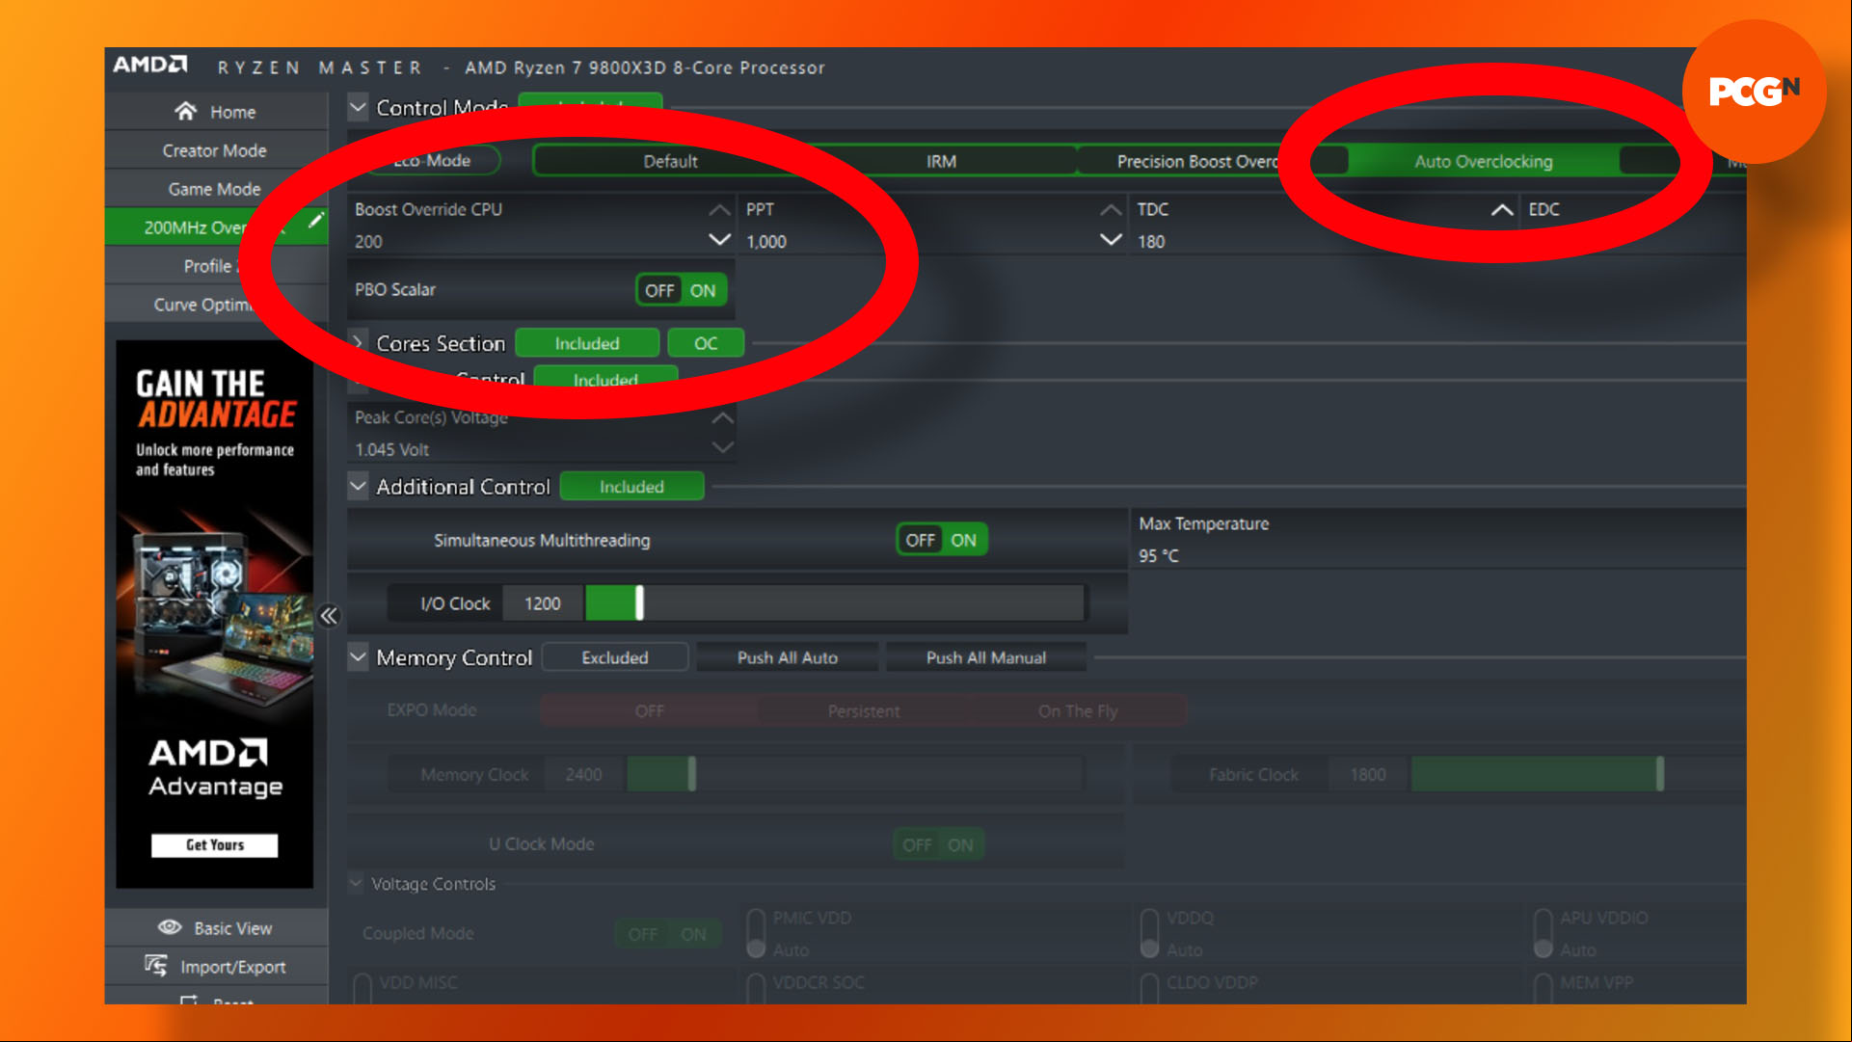Click Push All Auto button
This screenshot has width=1852, height=1042.
pos(788,657)
